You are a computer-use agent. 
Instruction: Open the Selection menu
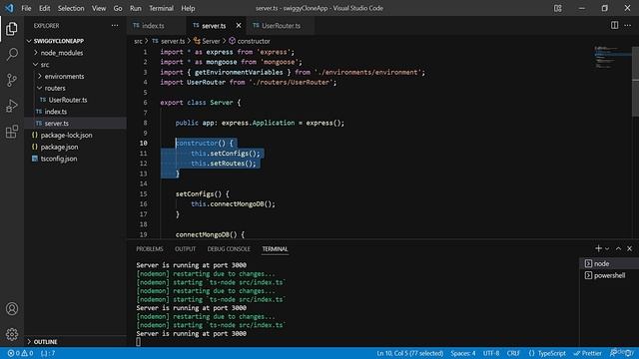coord(71,8)
